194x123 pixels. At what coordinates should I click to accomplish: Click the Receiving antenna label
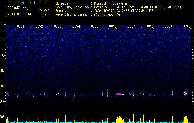pyautogui.click(x=71, y=14)
